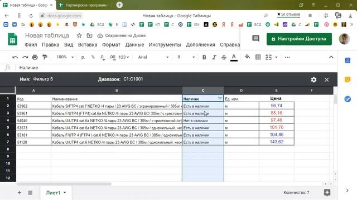The width and height of the screenshot is (357, 200).
Task: Format as currency in rubles
Action: coord(83,57)
